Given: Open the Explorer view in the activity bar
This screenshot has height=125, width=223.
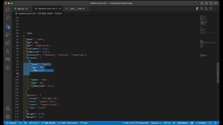Looking at the screenshot, I should 8,9.
